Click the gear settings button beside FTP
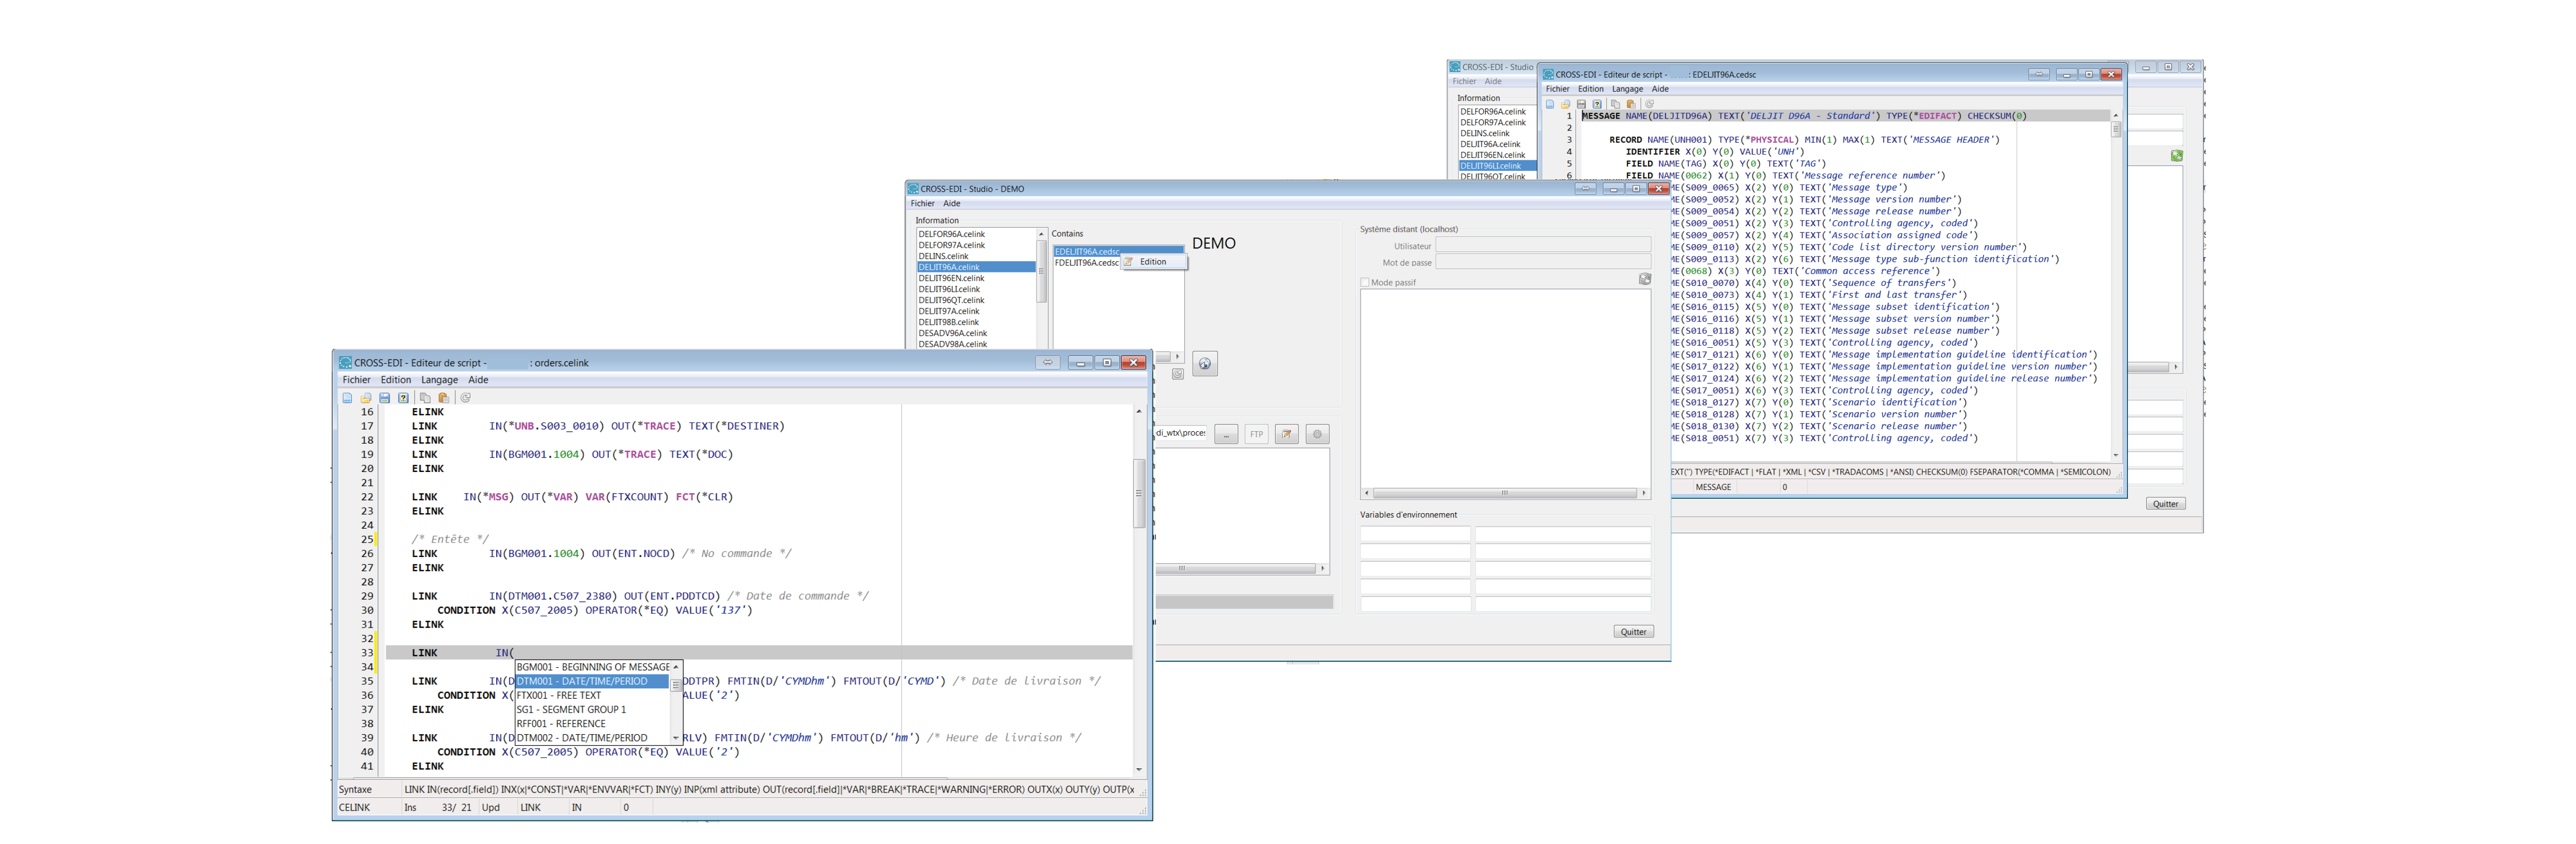This screenshot has height=844, width=2576. [x=1317, y=434]
